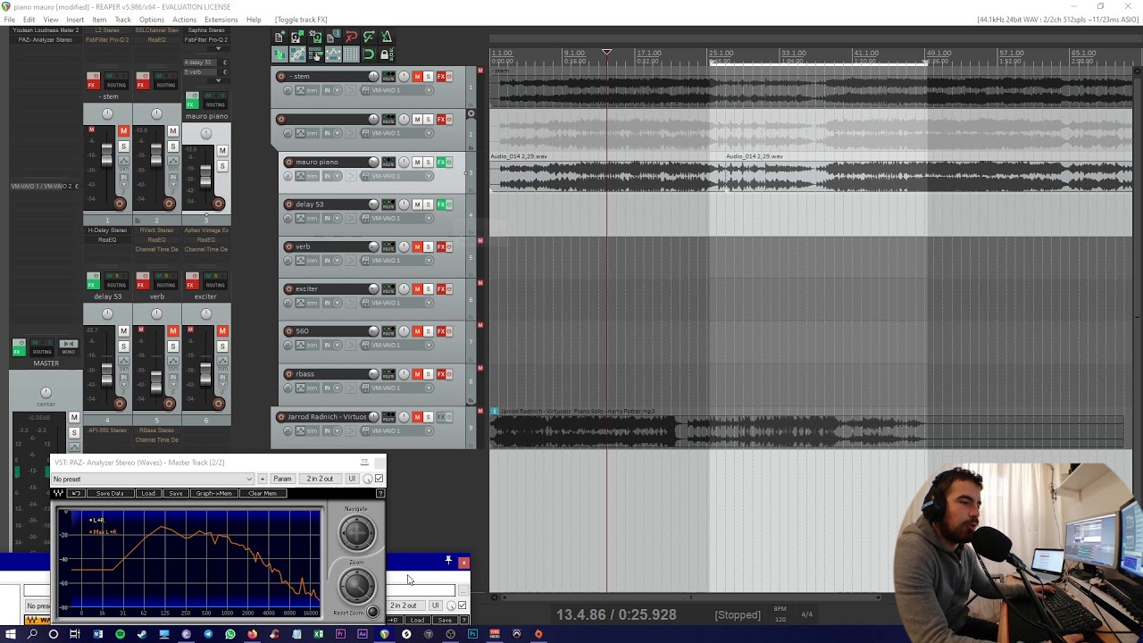The width and height of the screenshot is (1143, 643).
Task: Click 2 in 2 out button in PAZ
Action: 321,479
